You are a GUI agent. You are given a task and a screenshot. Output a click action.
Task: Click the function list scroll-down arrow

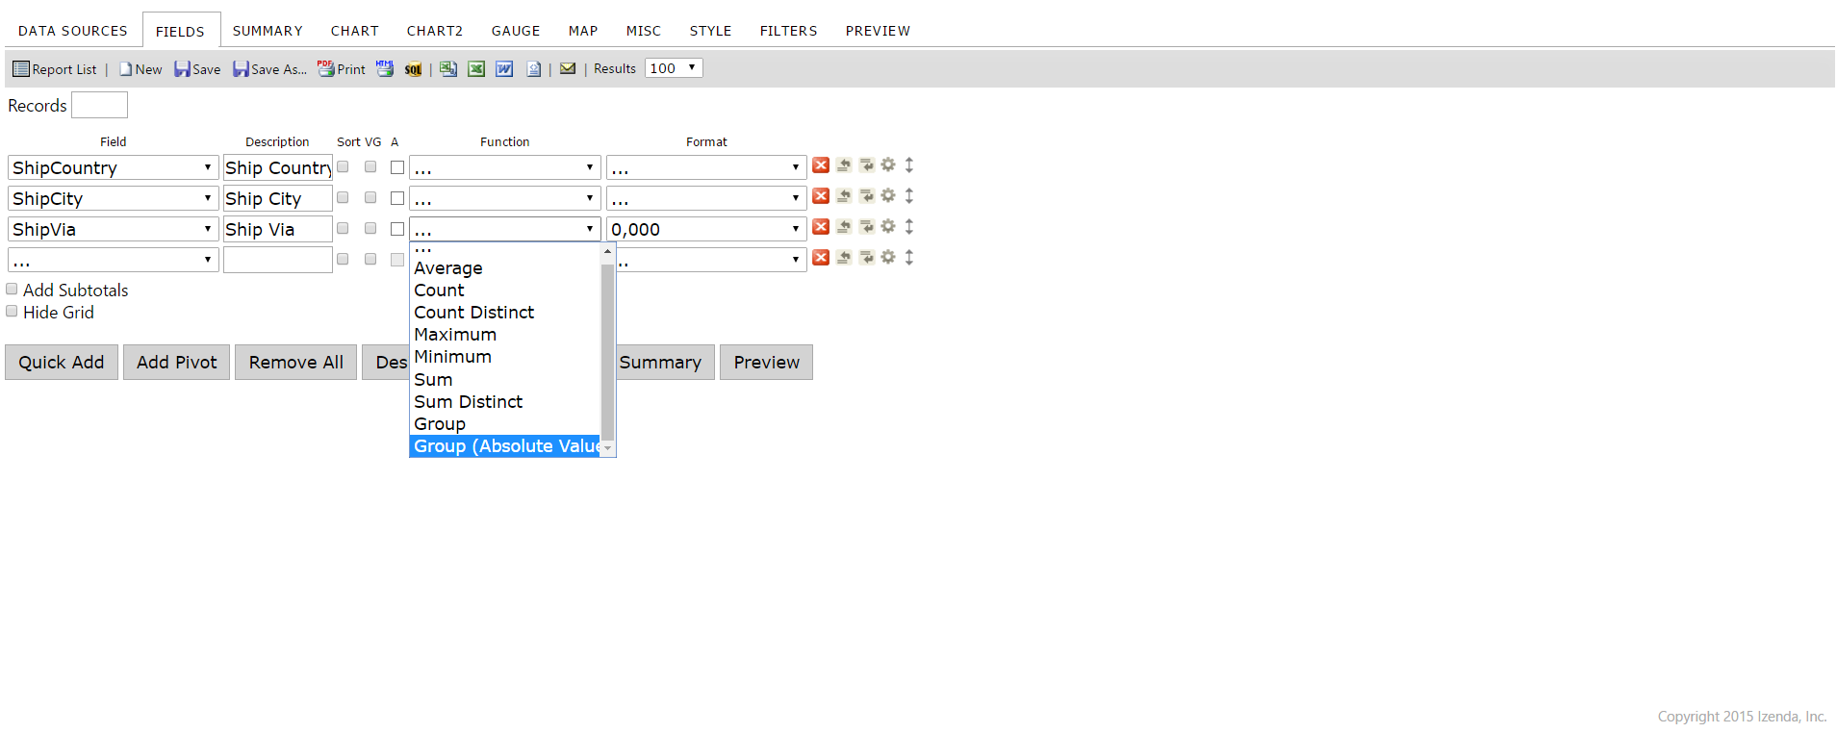pos(607,449)
